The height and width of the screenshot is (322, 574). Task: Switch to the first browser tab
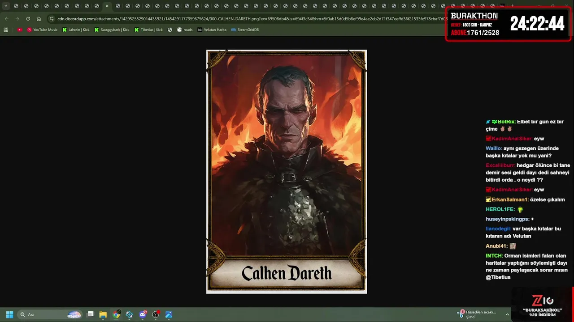click(x=16, y=6)
